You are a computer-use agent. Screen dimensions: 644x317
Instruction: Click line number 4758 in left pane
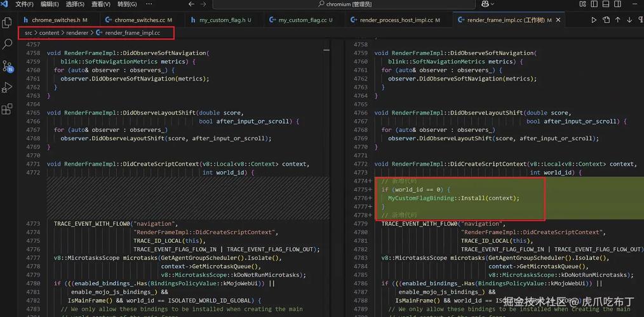[x=32, y=53]
